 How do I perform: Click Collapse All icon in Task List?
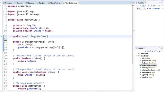157,6
